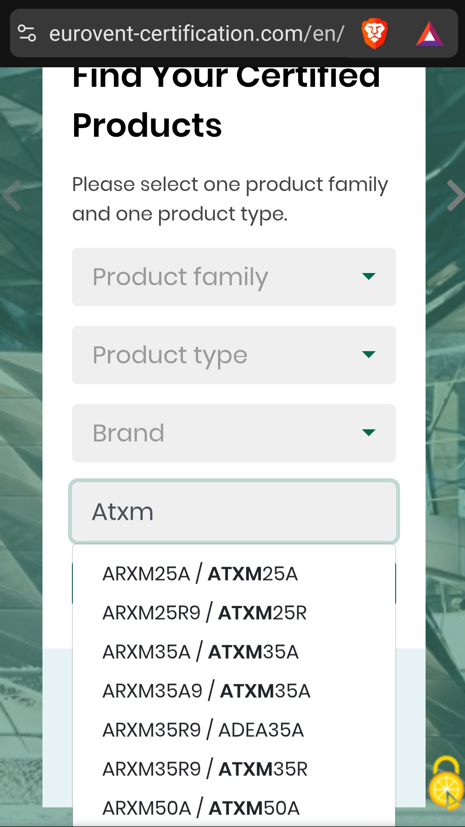Select ARXM25A / ATXM25A suggestion
Screen dimensions: 465x827
tap(200, 574)
